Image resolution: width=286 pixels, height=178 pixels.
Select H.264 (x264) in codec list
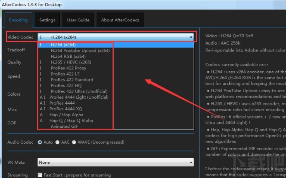pos(116,45)
